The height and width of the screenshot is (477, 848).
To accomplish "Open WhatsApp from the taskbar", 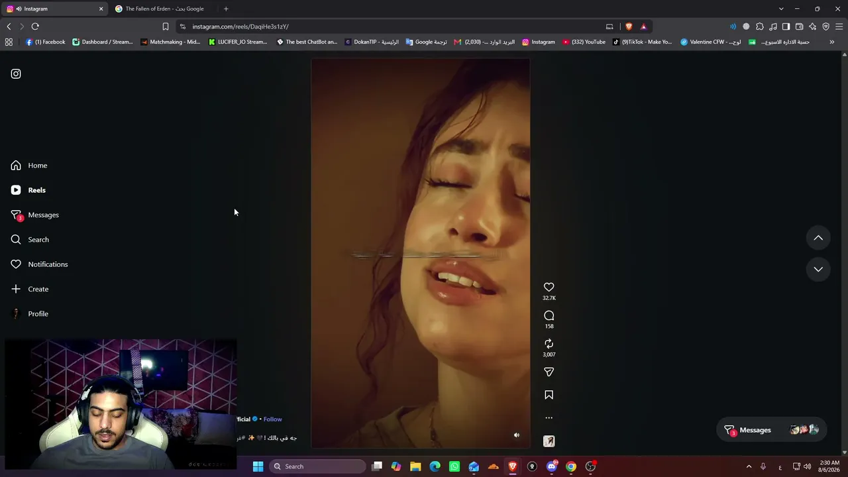I will (454, 466).
